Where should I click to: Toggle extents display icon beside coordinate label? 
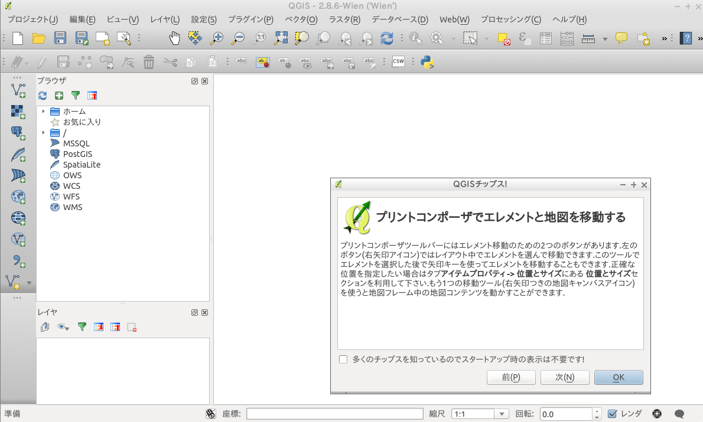pos(211,414)
